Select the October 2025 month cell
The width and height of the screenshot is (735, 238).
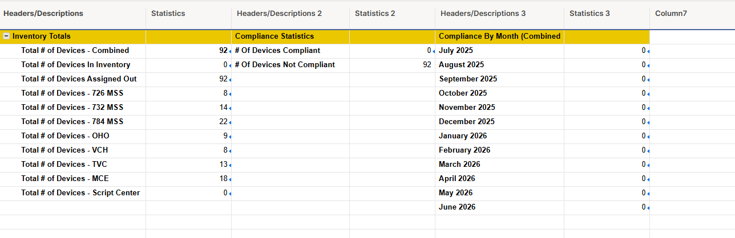pos(499,93)
